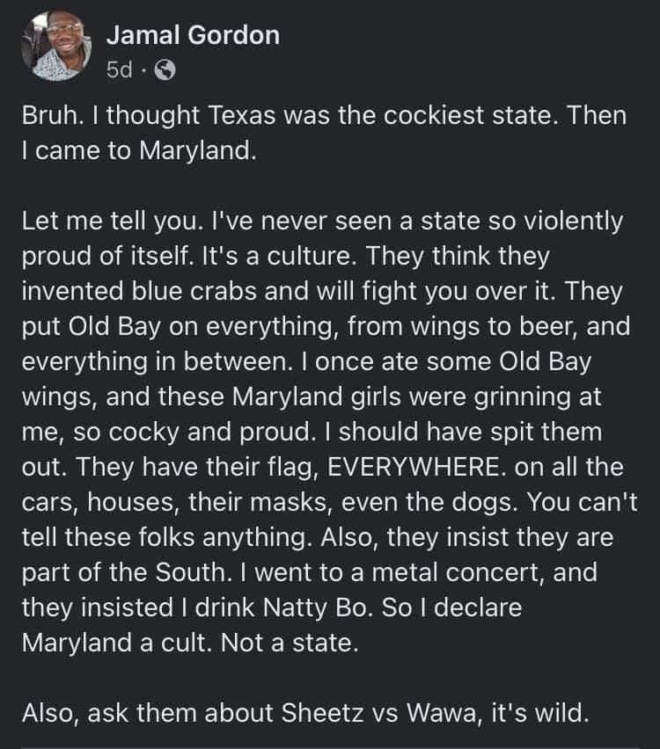The width and height of the screenshot is (660, 749).
Task: Click the line "I came to Maryland."
Action: (x=136, y=149)
